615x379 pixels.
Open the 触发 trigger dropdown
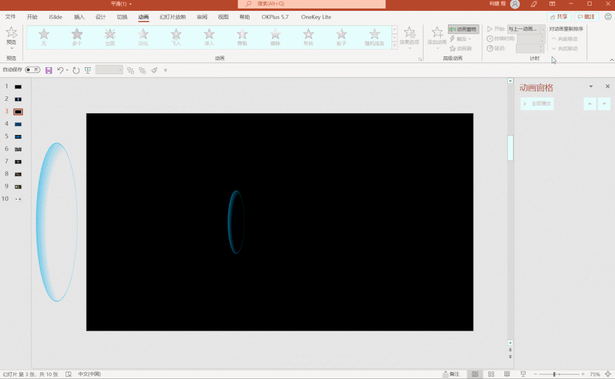coord(461,39)
